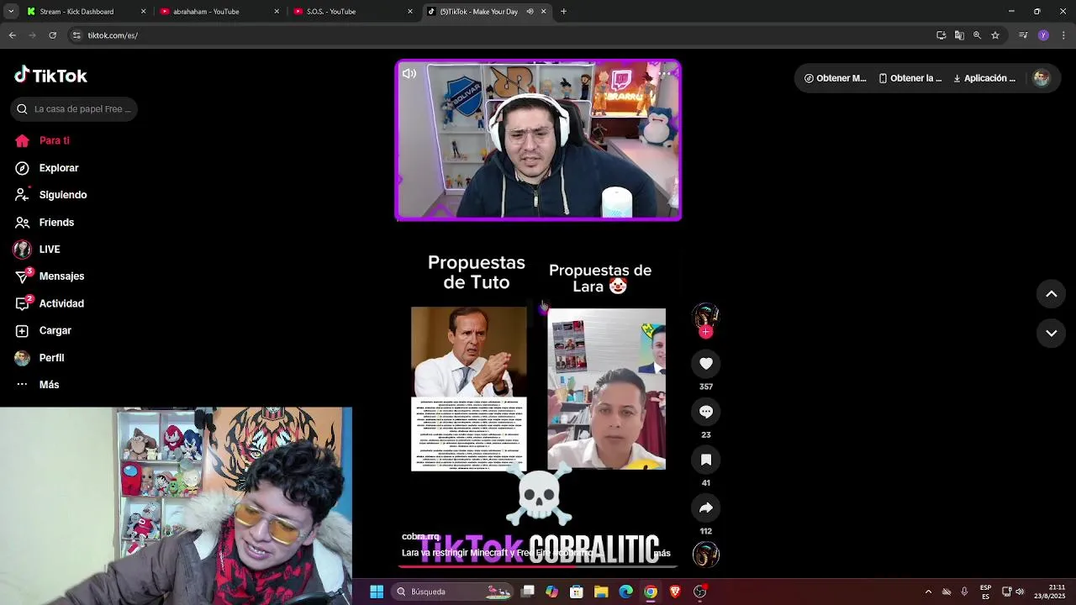Viewport: 1076px width, 605px height.
Task: Open media control icon in toolbar
Action: point(1023,35)
